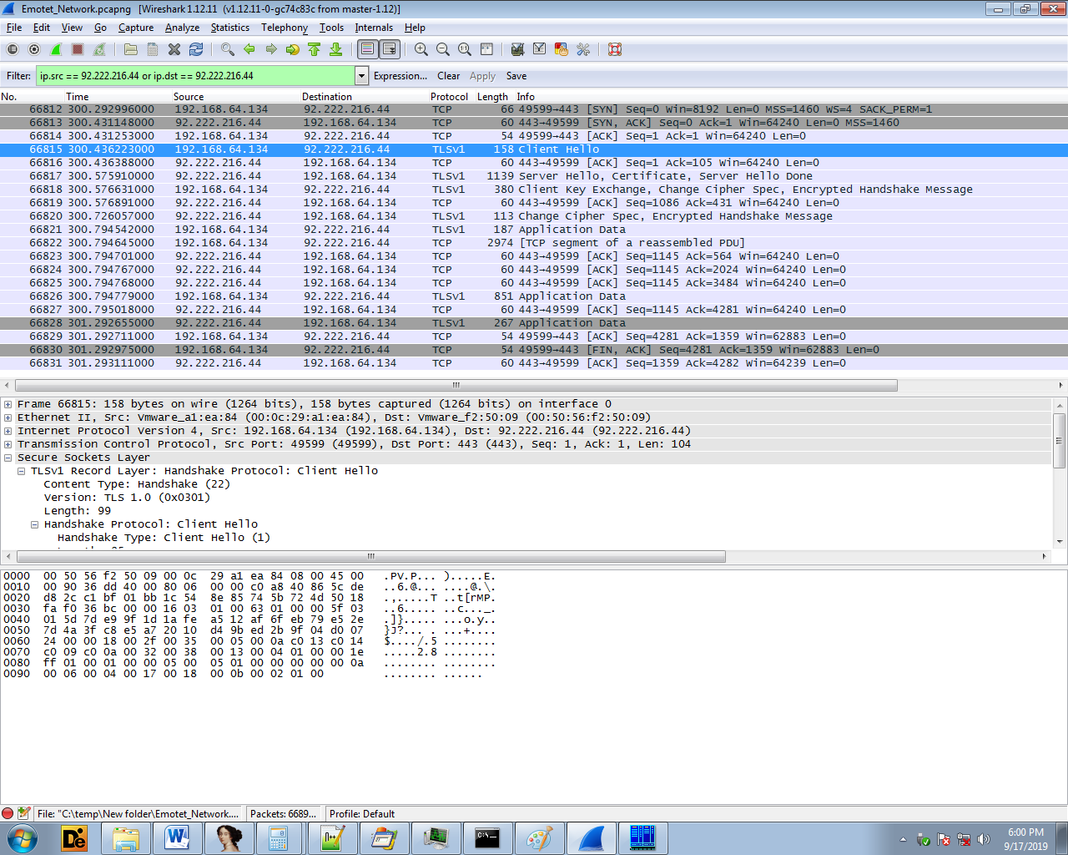Screen dimensions: 1068x855
Task: Open capture options from the toolbar
Action: (x=34, y=49)
